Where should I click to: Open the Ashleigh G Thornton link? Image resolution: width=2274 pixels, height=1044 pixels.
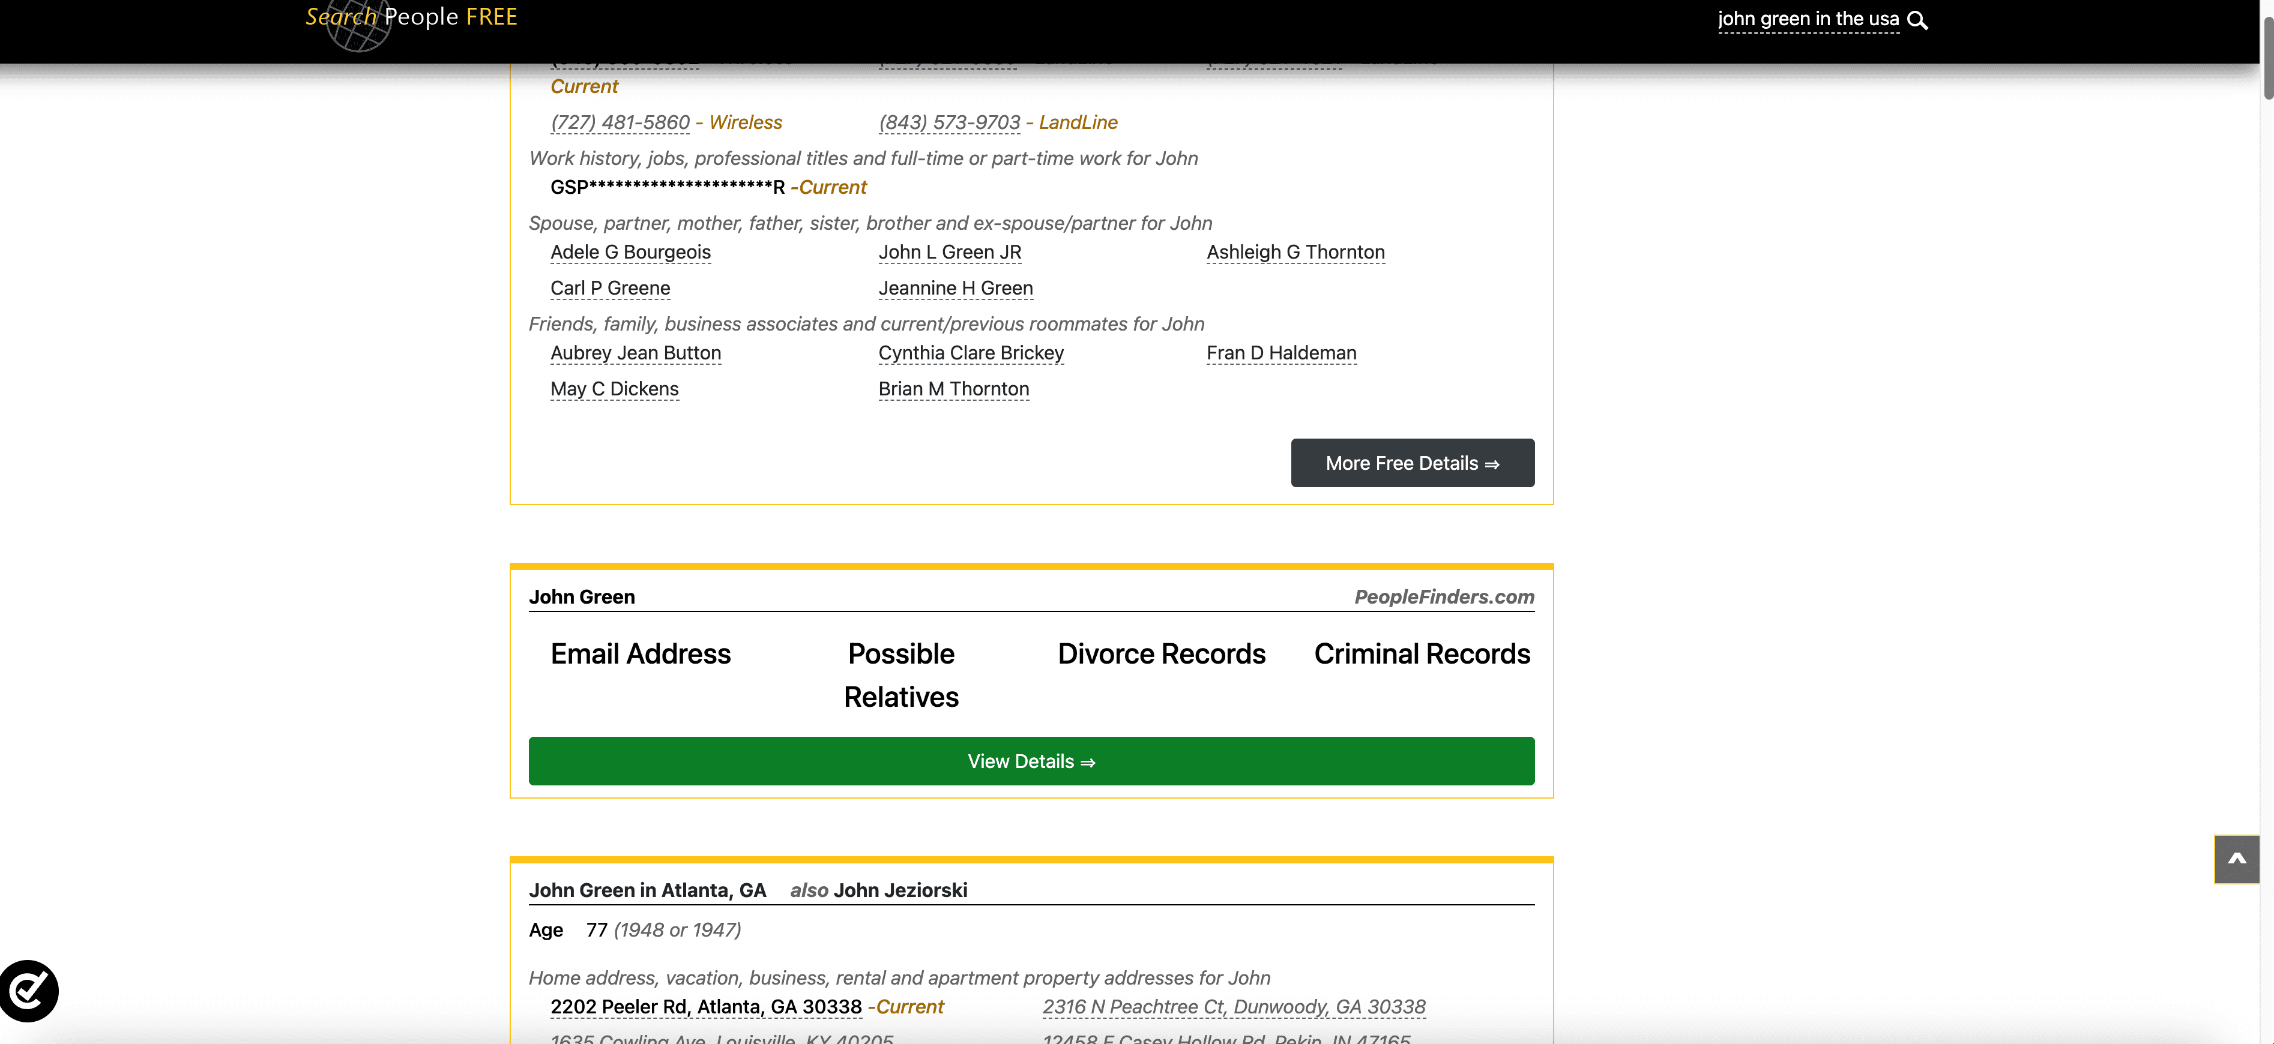[1295, 253]
